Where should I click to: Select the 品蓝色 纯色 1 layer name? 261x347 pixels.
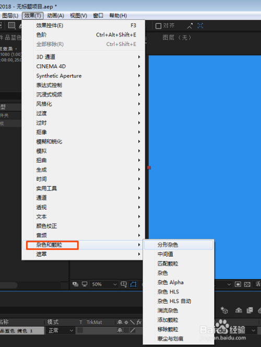click(x=17, y=331)
